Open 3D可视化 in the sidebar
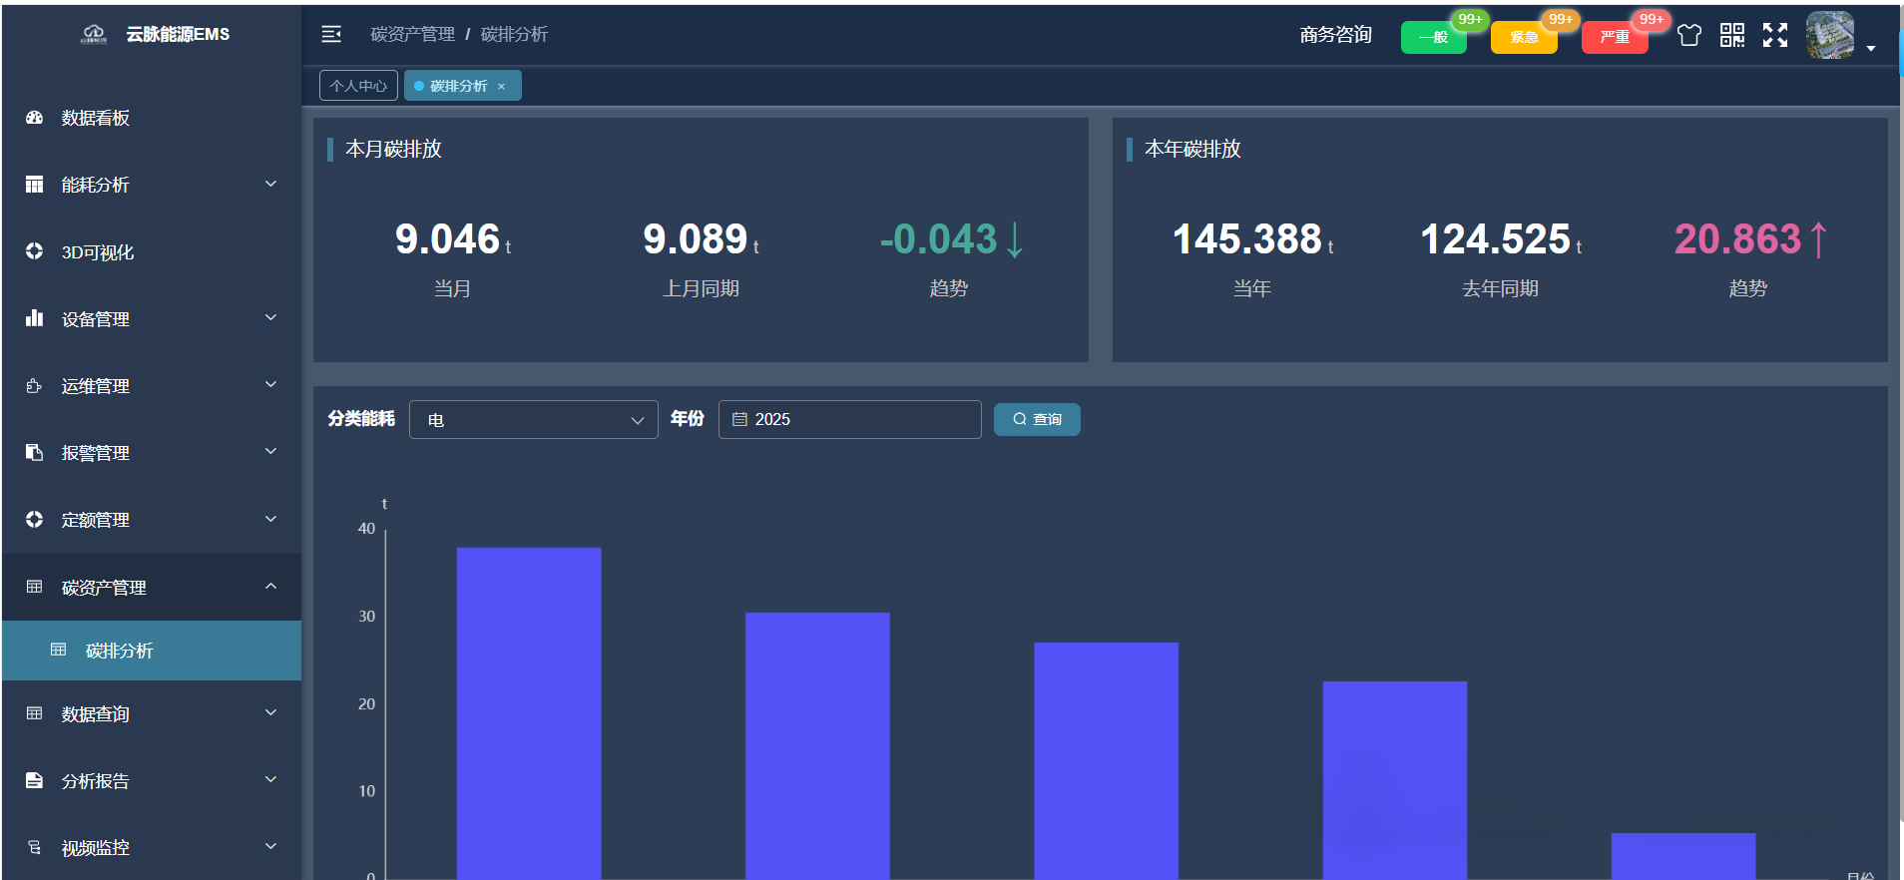The height and width of the screenshot is (880, 1904). pyautogui.click(x=98, y=252)
